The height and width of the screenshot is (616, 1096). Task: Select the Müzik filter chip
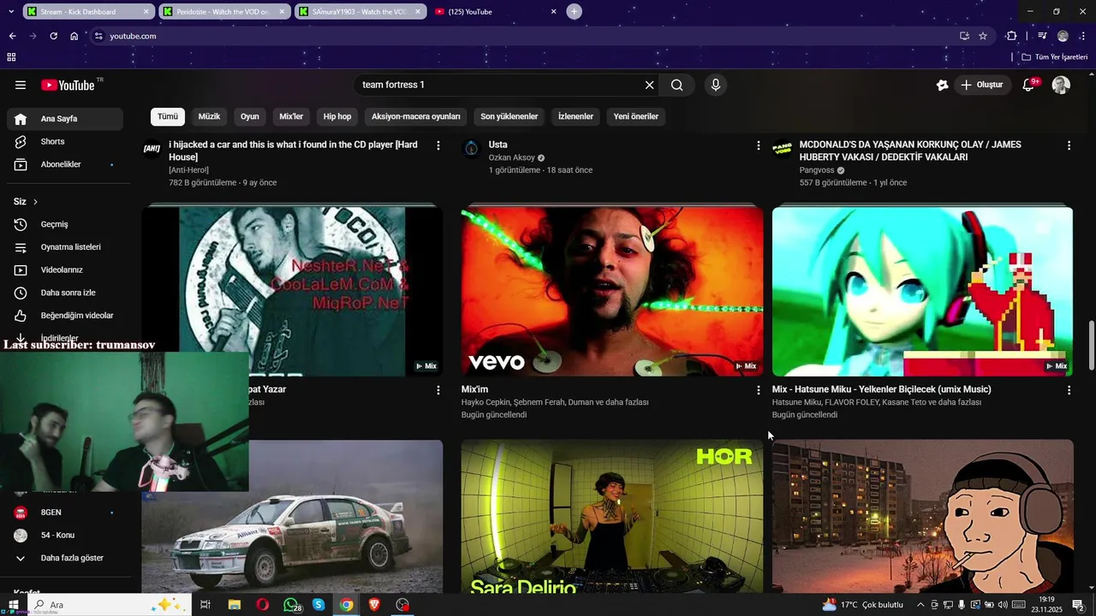click(209, 116)
